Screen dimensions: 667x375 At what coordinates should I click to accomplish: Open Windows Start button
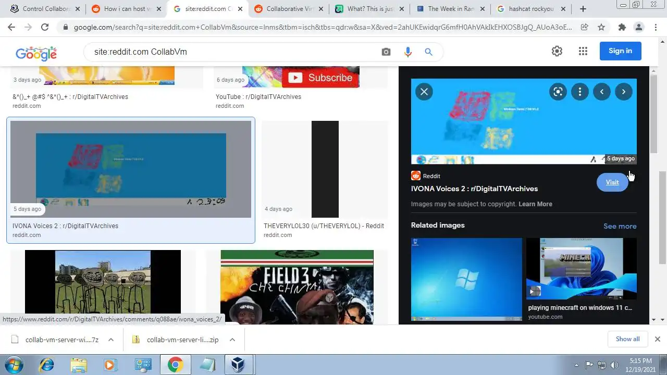14,365
